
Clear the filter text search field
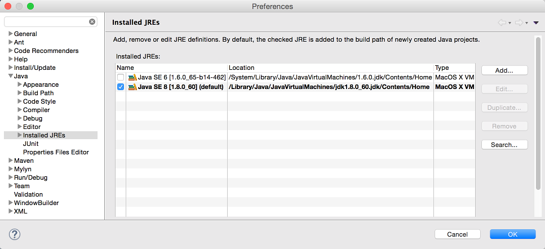[92, 22]
